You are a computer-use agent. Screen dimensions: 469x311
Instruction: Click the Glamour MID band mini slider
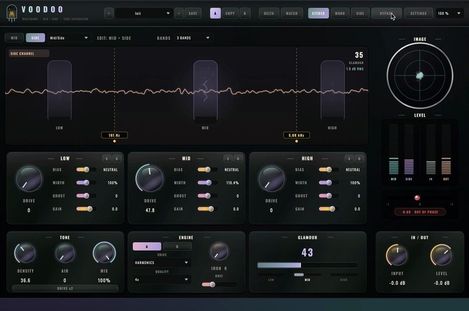click(308, 275)
